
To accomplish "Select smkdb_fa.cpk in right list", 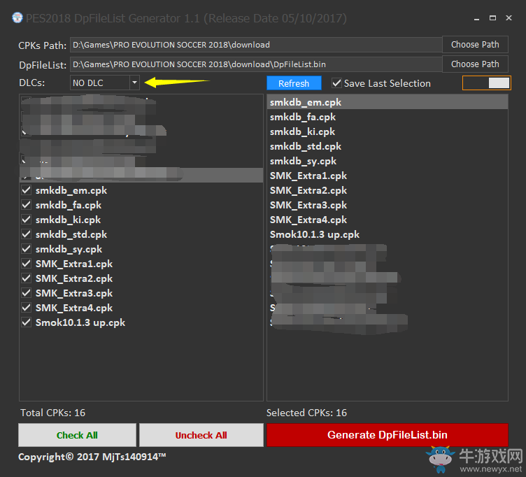I will (388, 117).
